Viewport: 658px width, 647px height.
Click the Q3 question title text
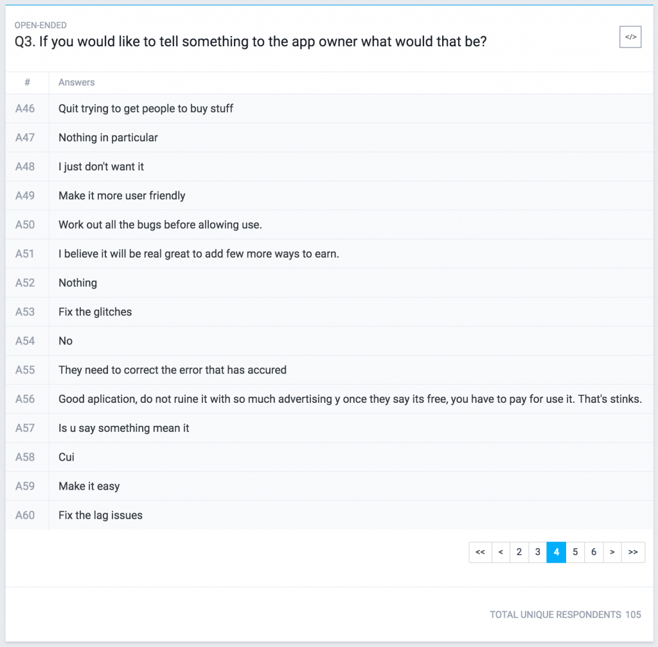(251, 42)
